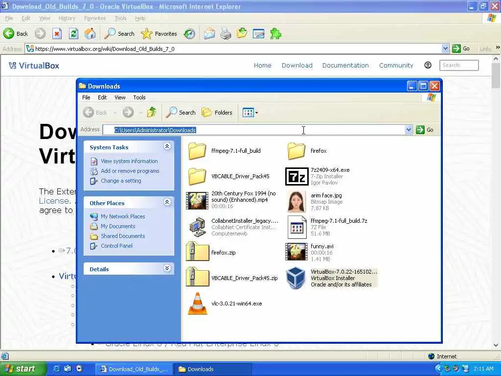Click the Downloads taskbar button
This screenshot has width=501, height=376.
pos(212,369)
